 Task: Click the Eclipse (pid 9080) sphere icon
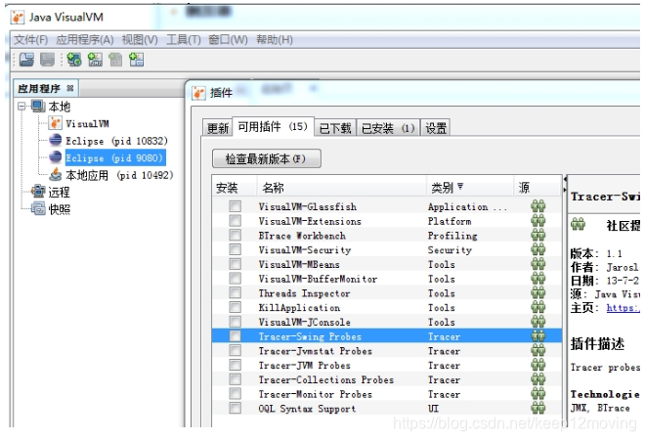point(55,157)
